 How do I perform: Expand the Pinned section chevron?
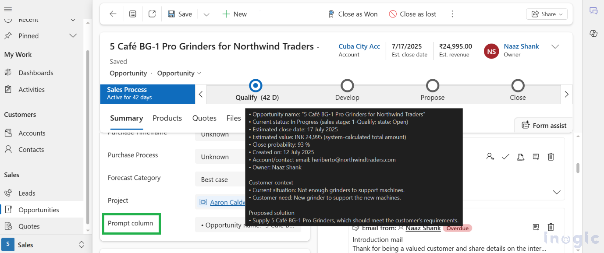coord(73,36)
